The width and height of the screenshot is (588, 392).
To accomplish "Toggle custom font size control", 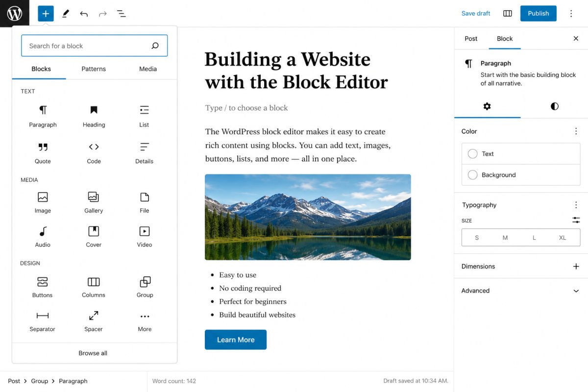I will 576,220.
